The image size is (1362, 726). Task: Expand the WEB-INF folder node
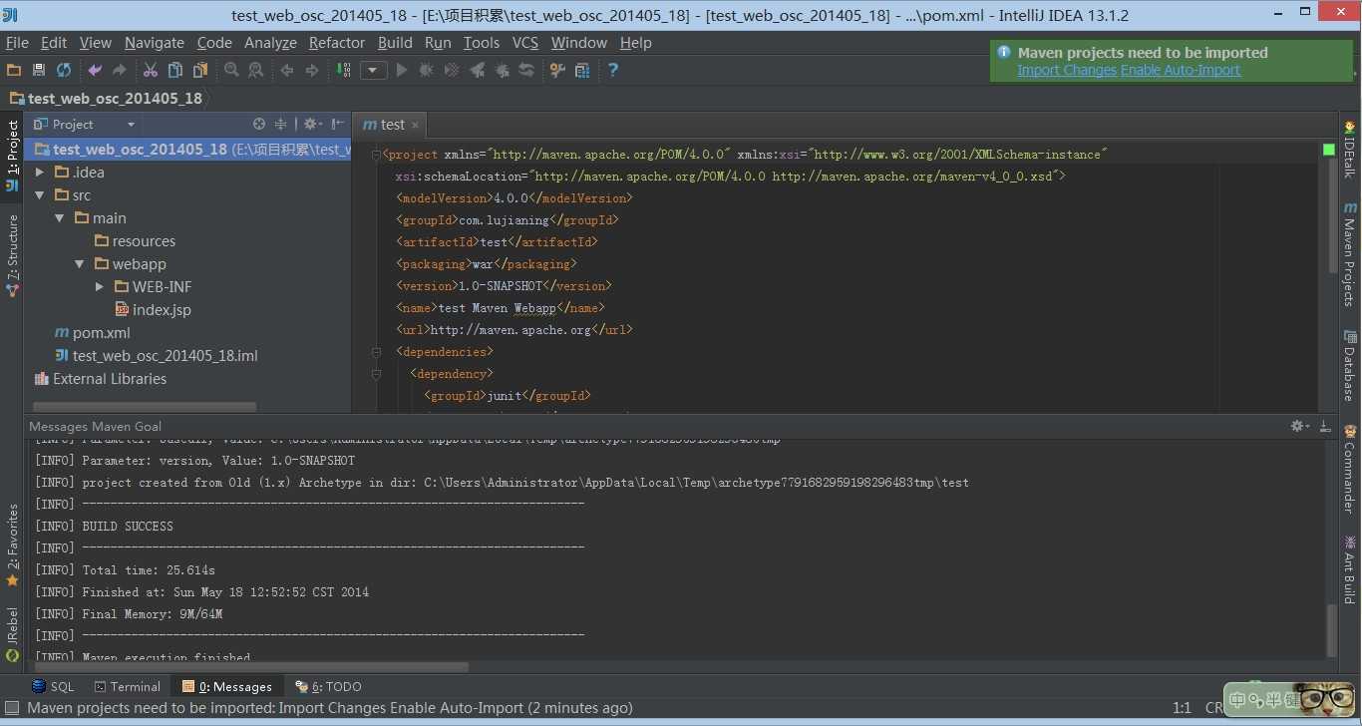(x=100, y=287)
